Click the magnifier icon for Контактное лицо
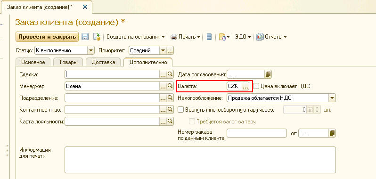The width and height of the screenshot is (376, 179). click(x=170, y=109)
